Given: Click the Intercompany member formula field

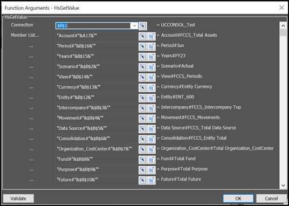Looking at the screenshot, I should (x=97, y=108).
